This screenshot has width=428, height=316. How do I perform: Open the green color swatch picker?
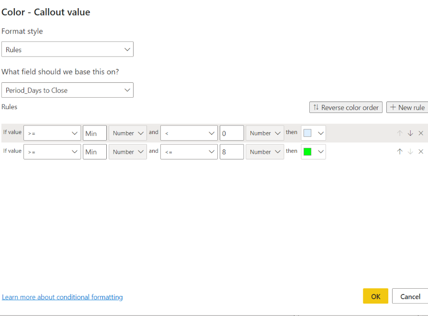[314, 152]
